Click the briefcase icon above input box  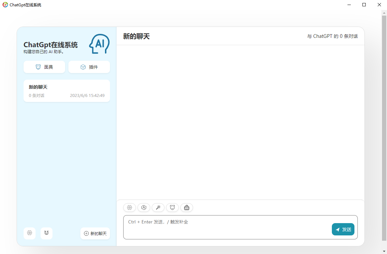pos(187,208)
